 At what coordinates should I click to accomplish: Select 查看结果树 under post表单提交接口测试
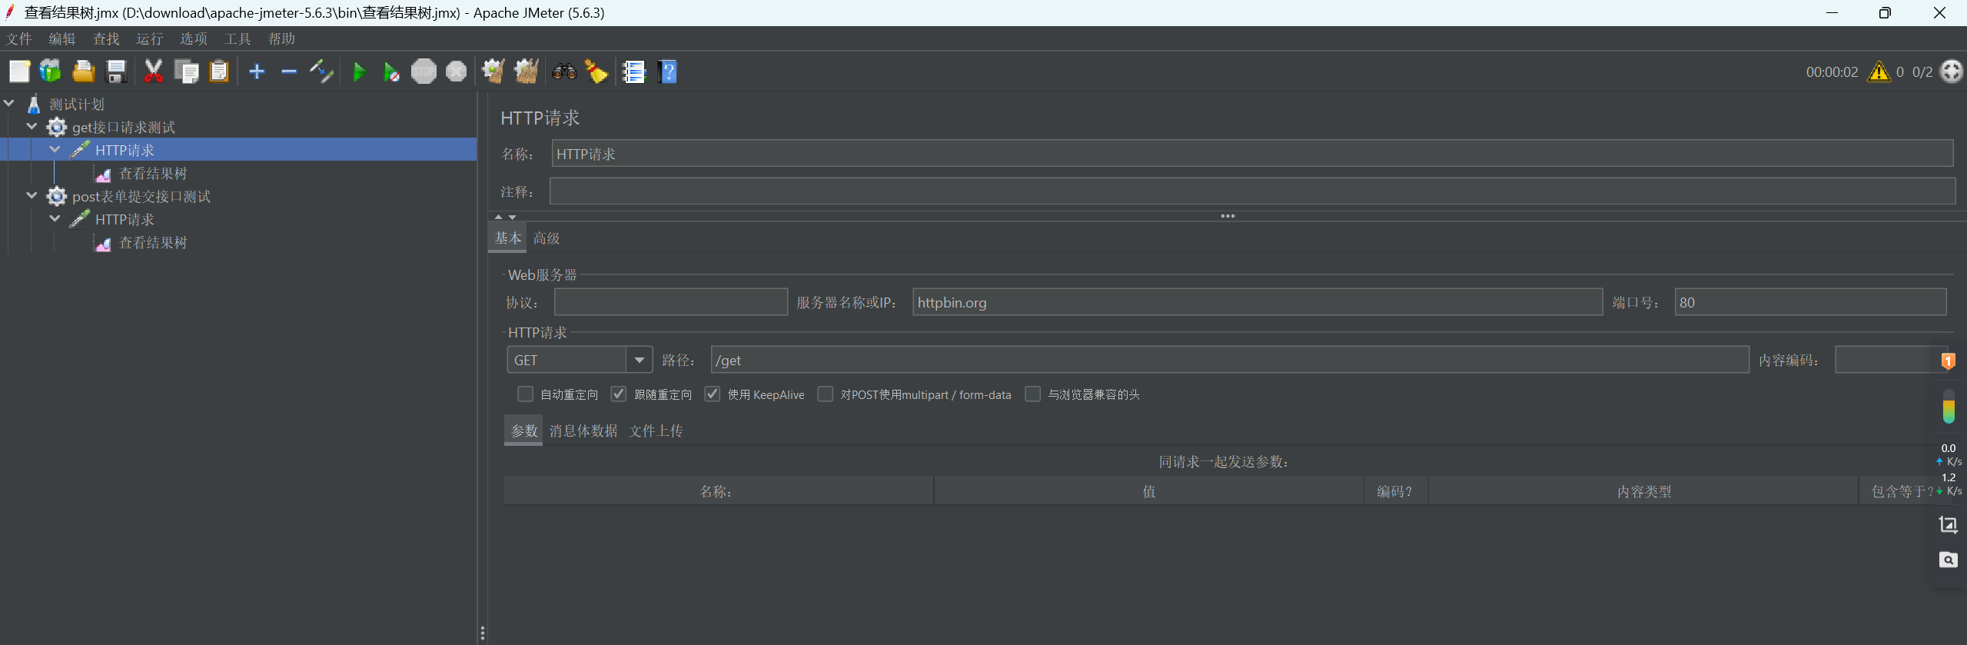pyautogui.click(x=152, y=242)
